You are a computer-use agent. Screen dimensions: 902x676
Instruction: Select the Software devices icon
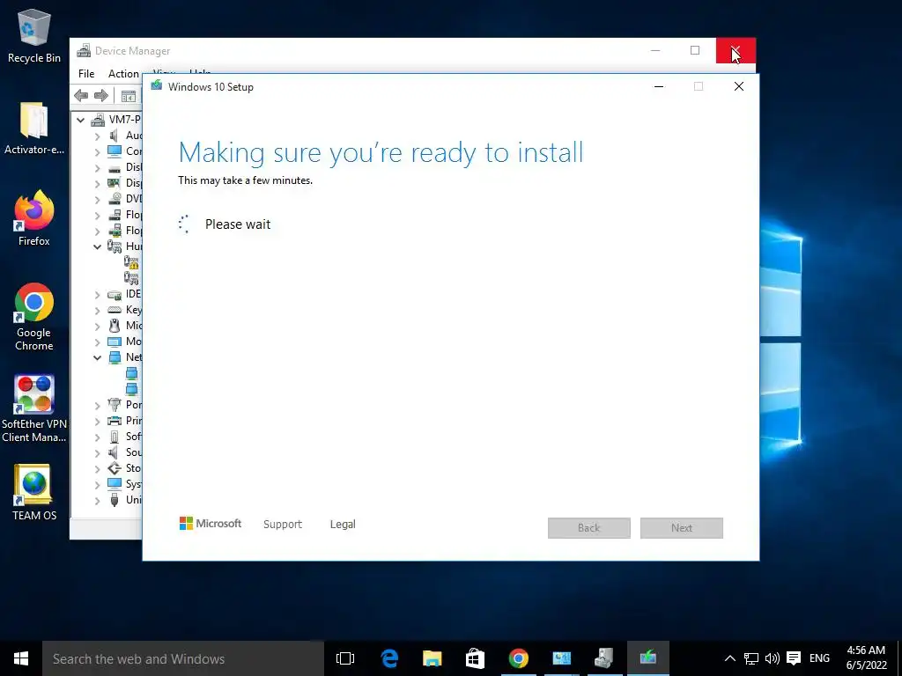[x=115, y=437]
